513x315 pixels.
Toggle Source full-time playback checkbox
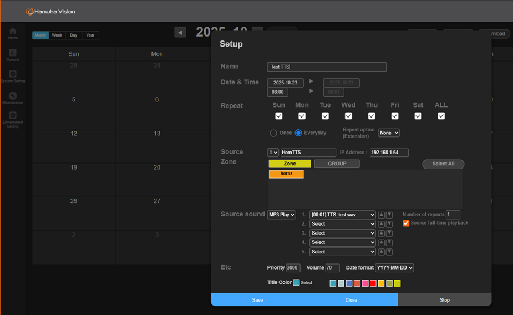(406, 223)
